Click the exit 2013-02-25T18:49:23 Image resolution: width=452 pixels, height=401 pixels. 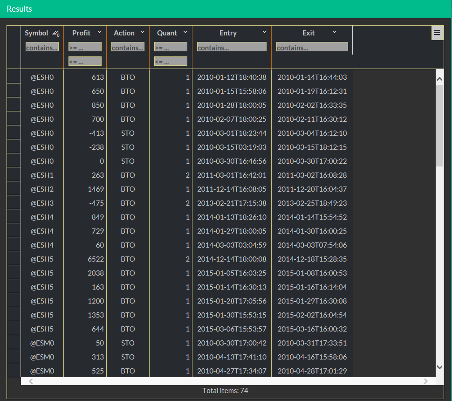pos(312,203)
